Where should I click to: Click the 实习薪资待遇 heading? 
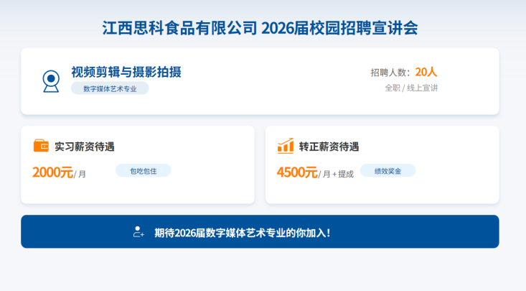coord(85,147)
